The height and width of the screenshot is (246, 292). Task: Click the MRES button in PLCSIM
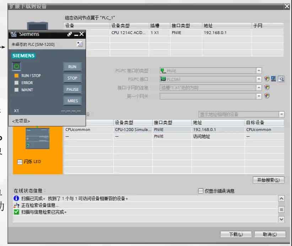click(x=72, y=101)
